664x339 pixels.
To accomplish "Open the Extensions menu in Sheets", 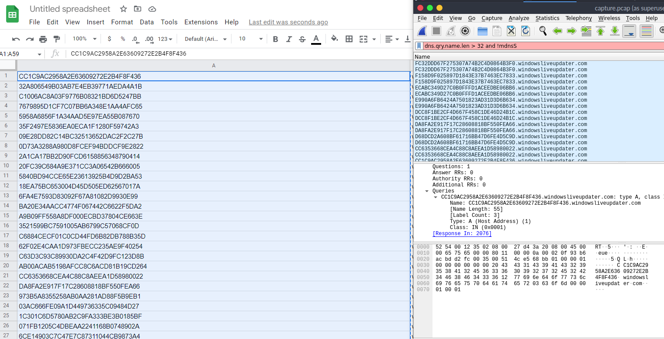I will click(x=201, y=22).
